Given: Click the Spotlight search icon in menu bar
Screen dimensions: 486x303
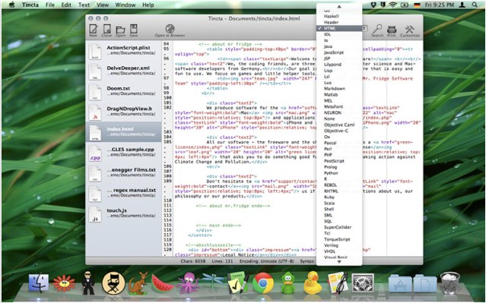Looking at the screenshot, I should [475, 5].
